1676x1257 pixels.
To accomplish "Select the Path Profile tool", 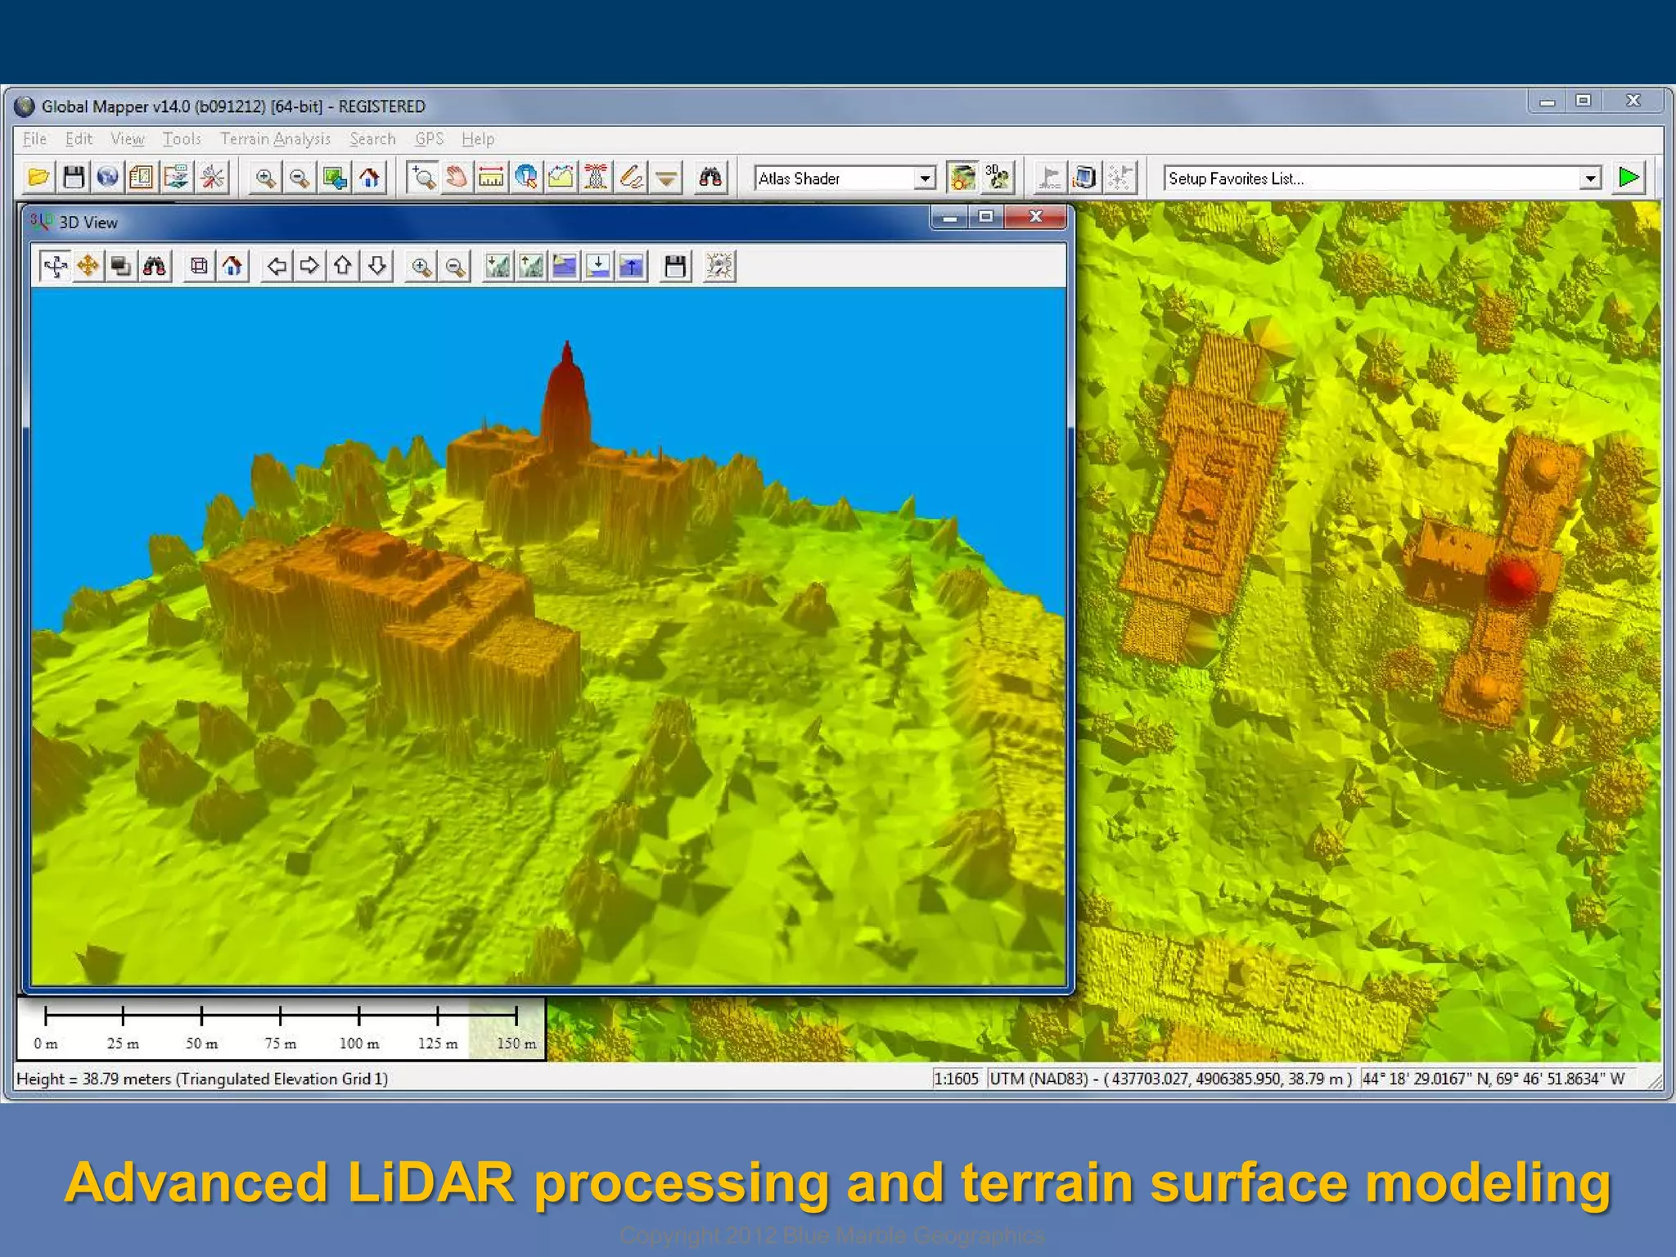I will click(561, 178).
